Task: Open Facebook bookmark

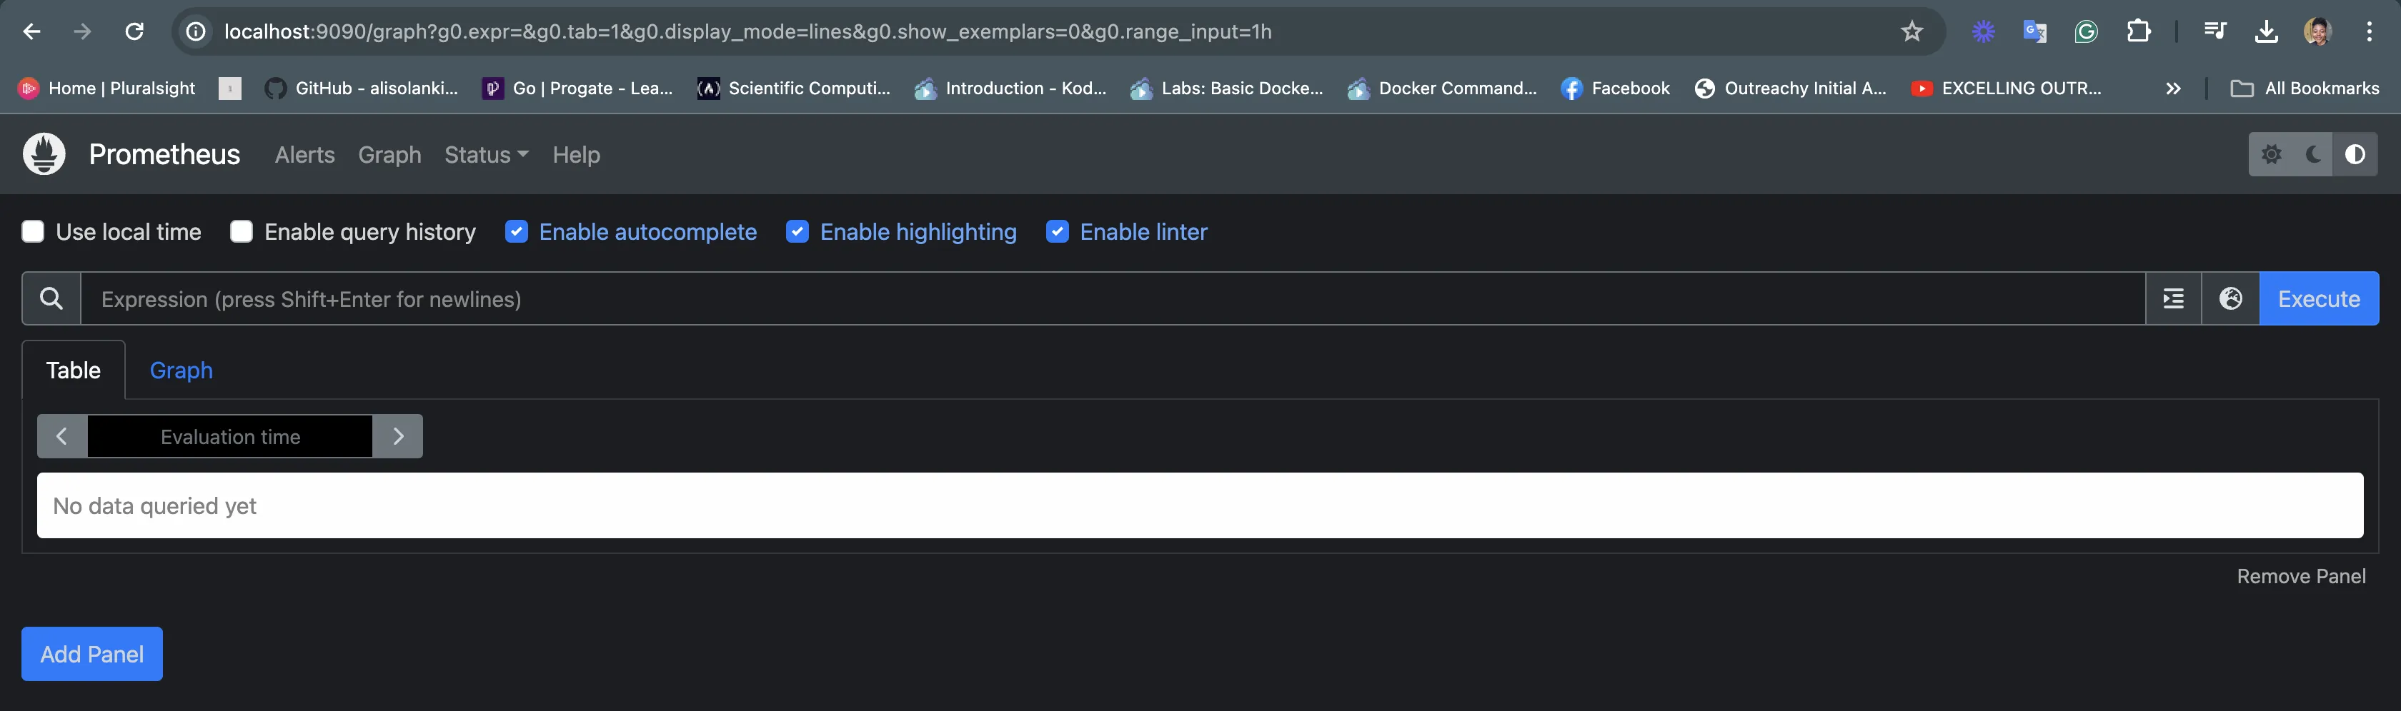Action: [x=1615, y=89]
